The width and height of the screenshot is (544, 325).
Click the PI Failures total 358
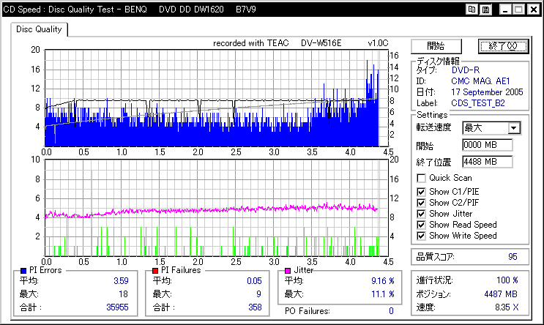pyautogui.click(x=255, y=307)
